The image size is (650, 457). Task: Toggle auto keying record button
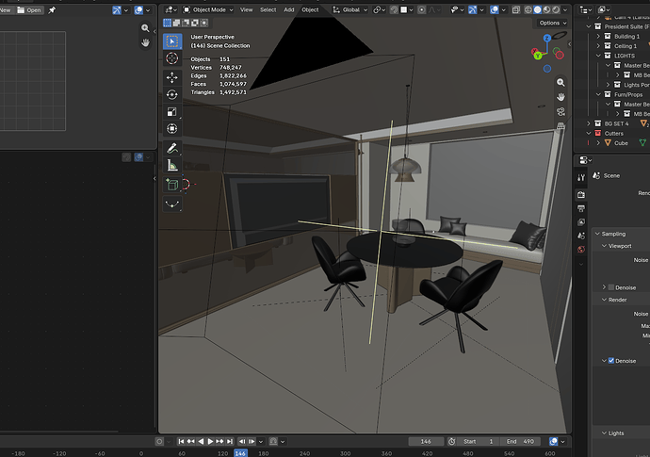point(159,442)
